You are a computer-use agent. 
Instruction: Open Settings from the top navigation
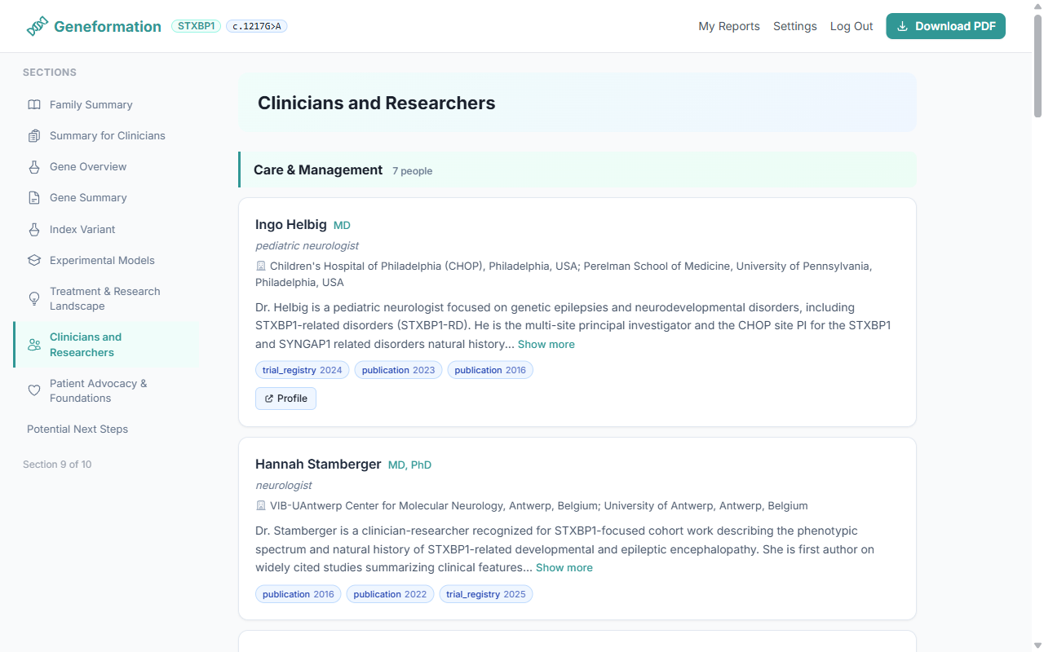(794, 25)
